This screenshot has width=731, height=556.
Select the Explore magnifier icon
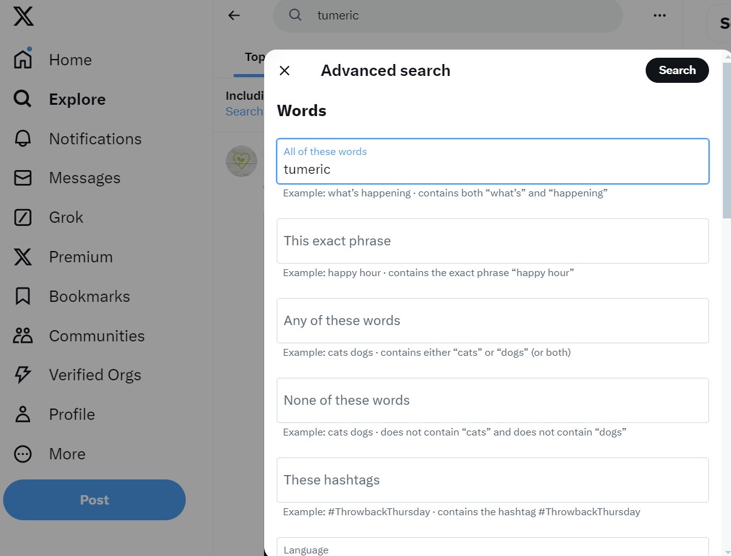22,99
